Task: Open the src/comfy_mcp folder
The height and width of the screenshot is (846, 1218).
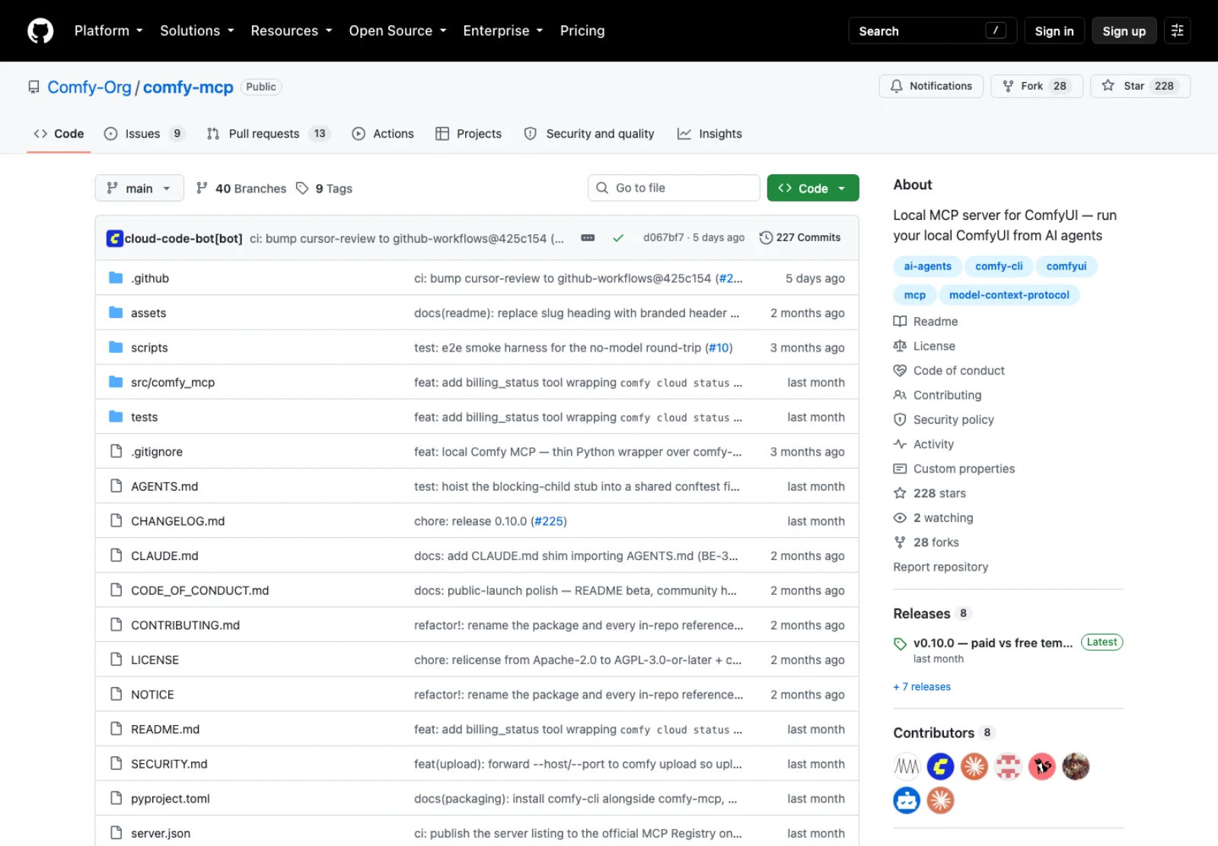Action: (x=173, y=382)
